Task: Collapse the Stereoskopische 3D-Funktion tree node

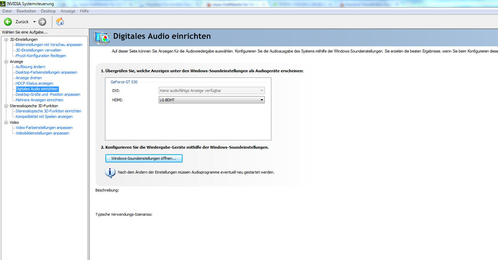Action: click(x=6, y=106)
